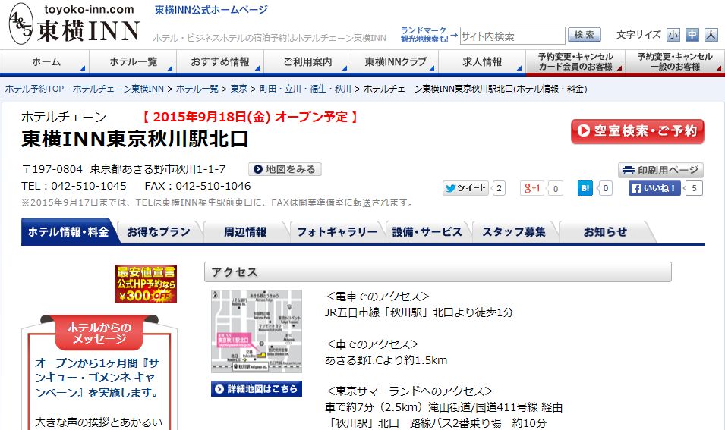
Task: Switch to the スタッフ募集 tab
Action: pos(514,232)
